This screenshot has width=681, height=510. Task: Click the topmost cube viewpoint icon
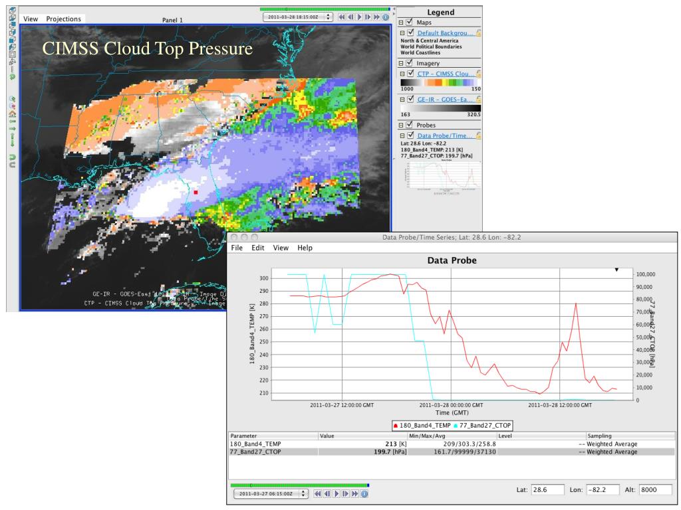(13, 10)
